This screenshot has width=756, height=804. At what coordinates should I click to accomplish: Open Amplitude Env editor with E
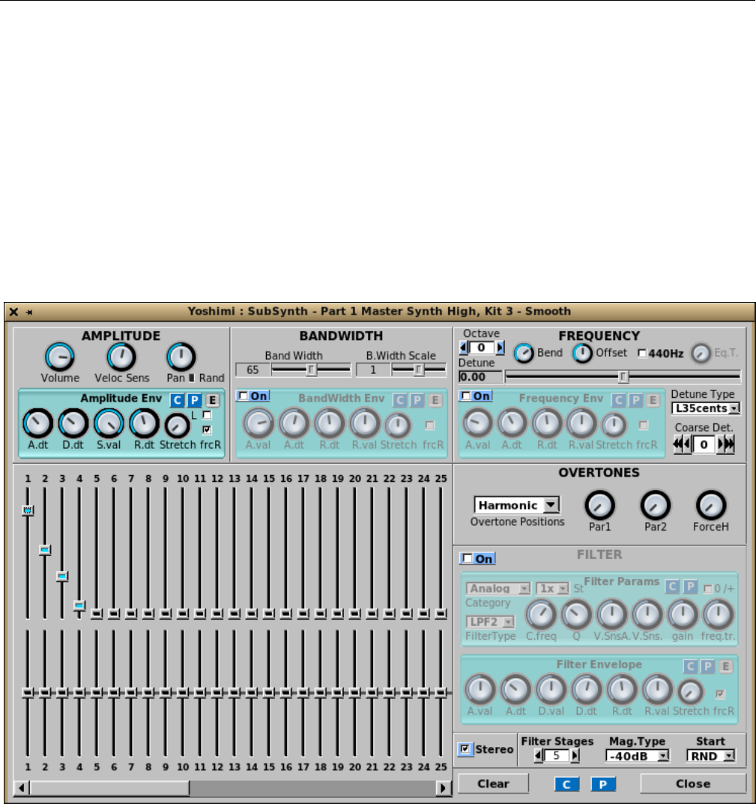(x=212, y=400)
